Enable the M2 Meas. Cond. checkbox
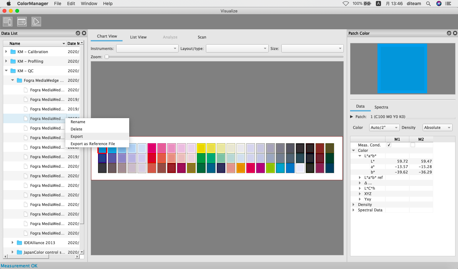The width and height of the screenshot is (458, 269). (x=413, y=145)
